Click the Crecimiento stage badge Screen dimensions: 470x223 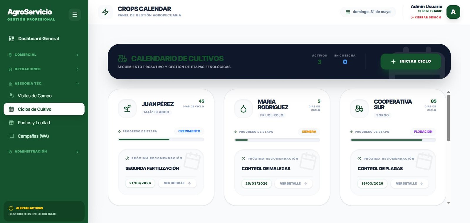[189, 131]
